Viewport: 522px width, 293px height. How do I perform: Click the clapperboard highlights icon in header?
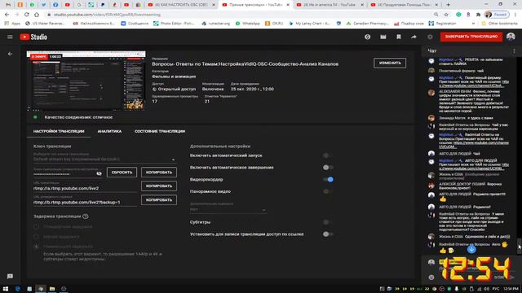pos(383,37)
